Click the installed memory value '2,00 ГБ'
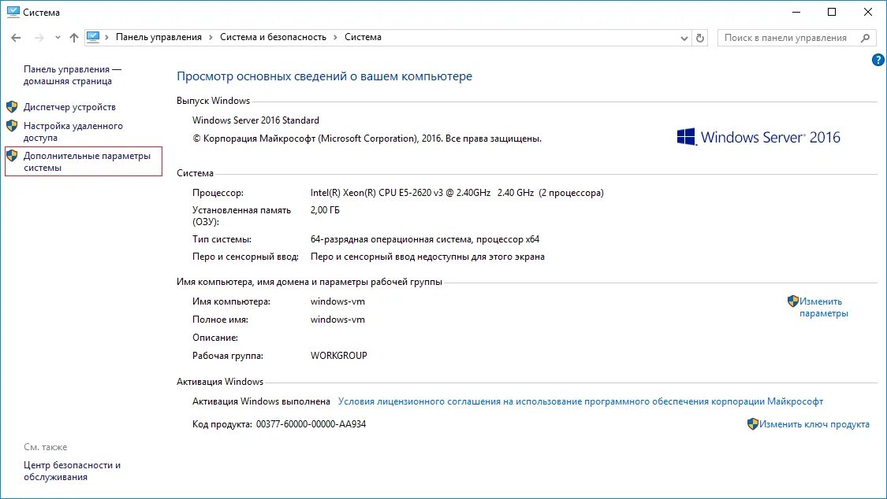 point(326,210)
